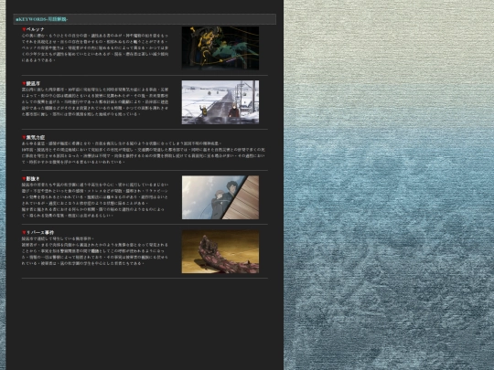Image resolution: width=494 pixels, height=370 pixels.
Task: Click the red triangle beside 綾凪市
Action: tap(24, 83)
